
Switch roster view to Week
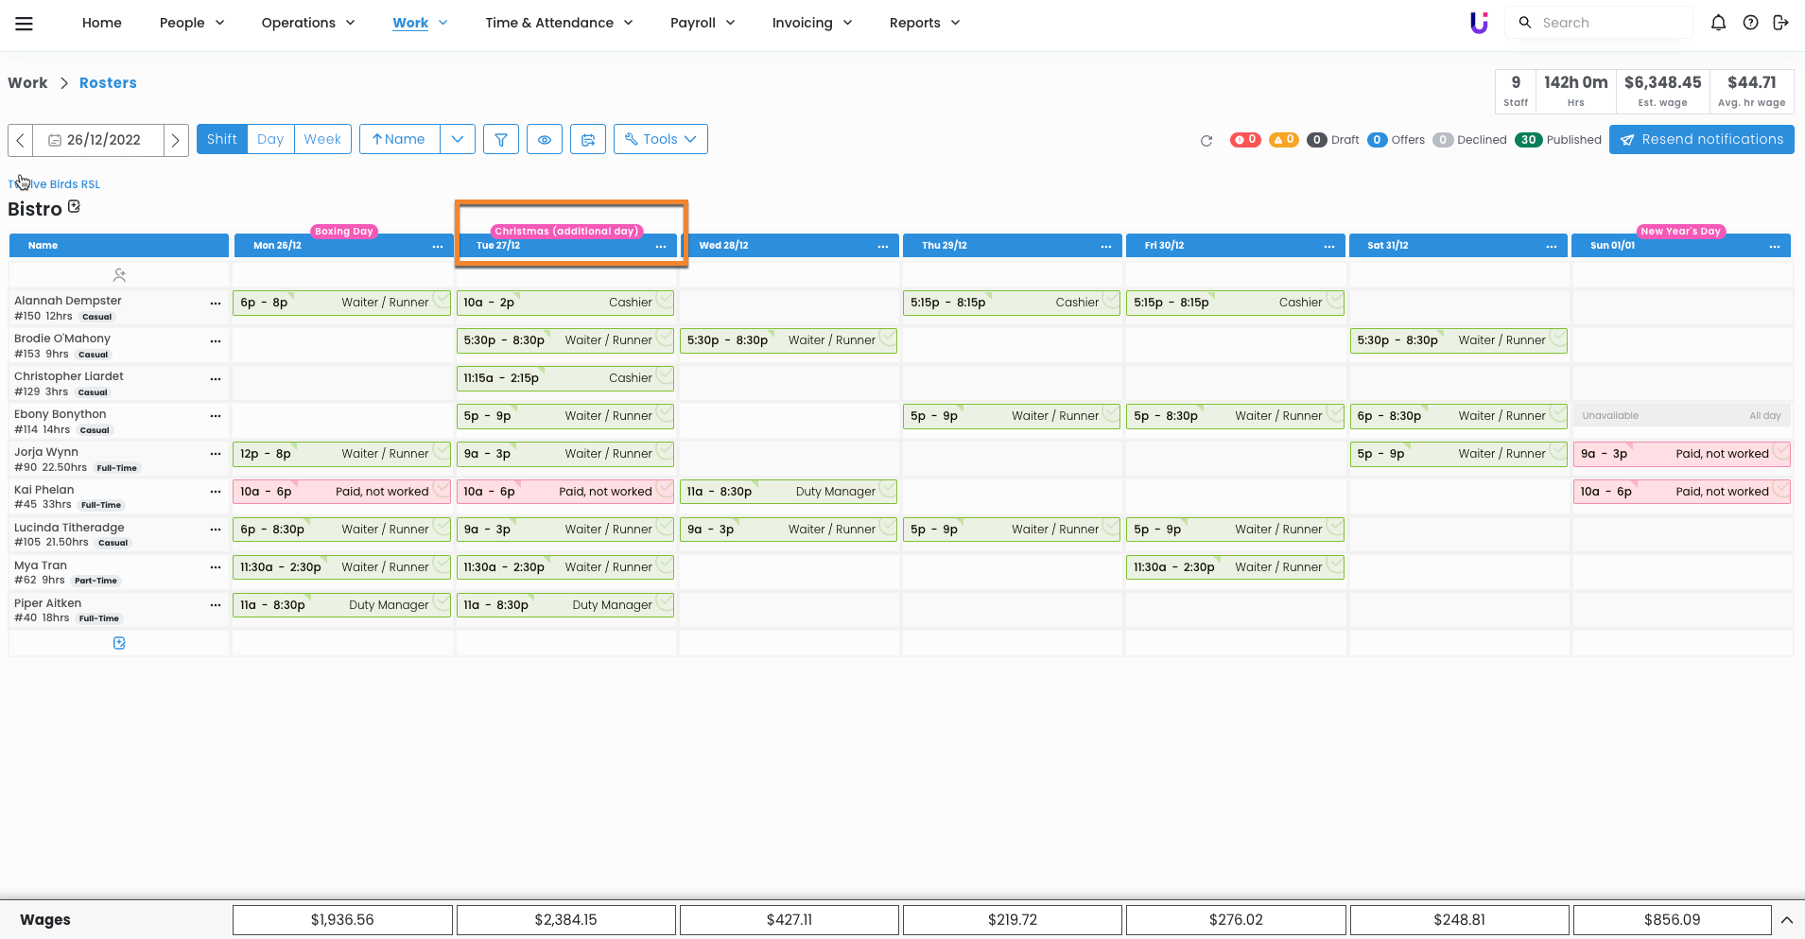tap(322, 139)
